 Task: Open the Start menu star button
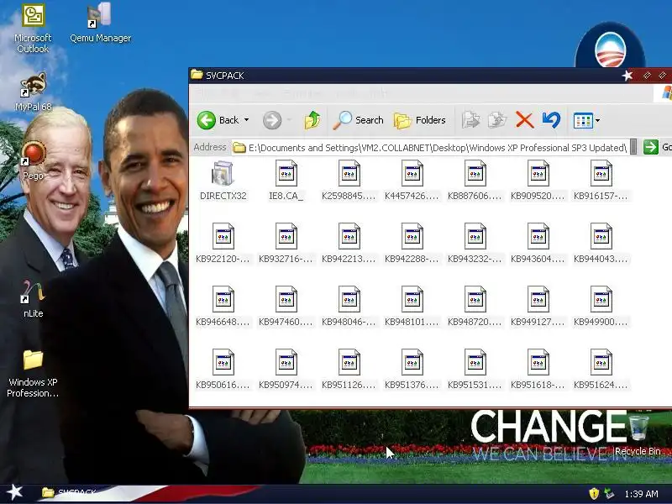tap(14, 493)
